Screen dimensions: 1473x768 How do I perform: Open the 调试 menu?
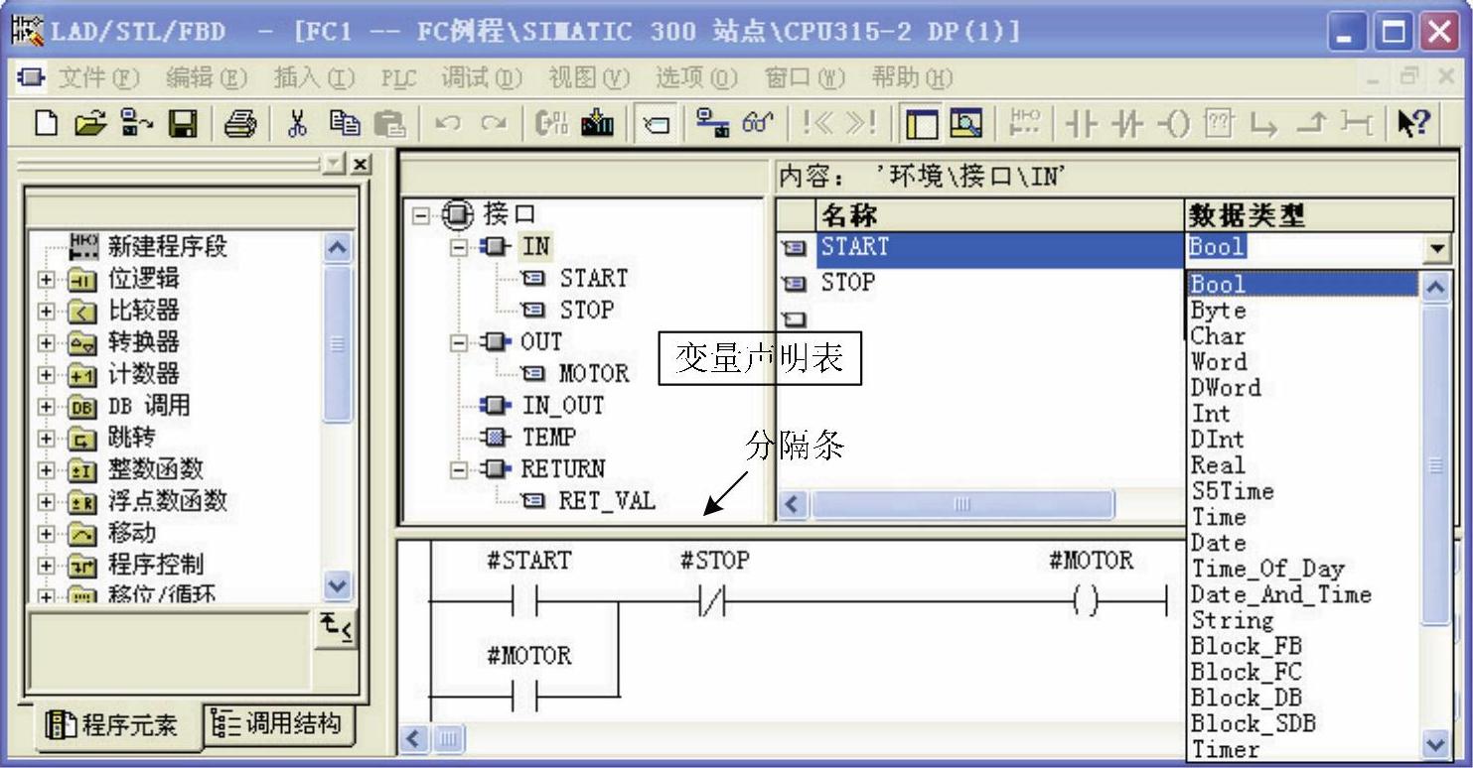(x=481, y=76)
